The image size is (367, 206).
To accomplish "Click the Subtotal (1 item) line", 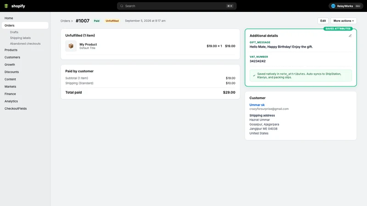I will (77, 78).
